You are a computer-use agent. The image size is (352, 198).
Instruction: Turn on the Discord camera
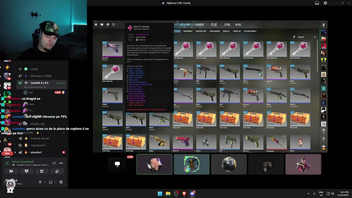(11, 171)
